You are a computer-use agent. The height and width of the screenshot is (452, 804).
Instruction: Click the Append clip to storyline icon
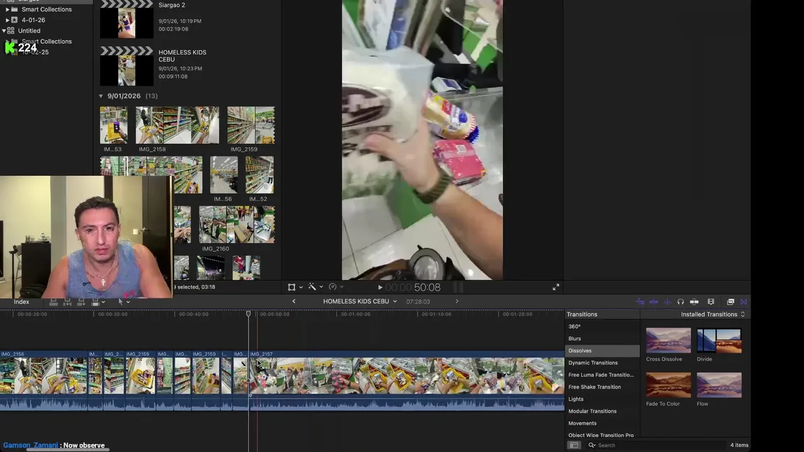tap(81, 302)
